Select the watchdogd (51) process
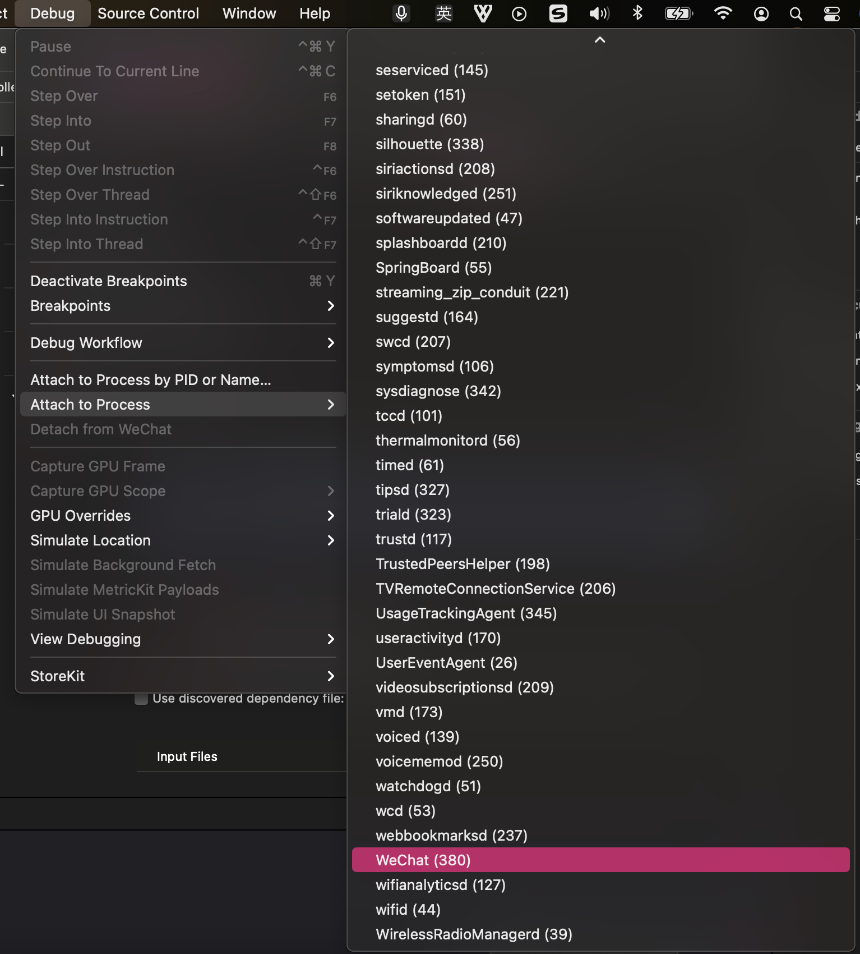Screen dimensions: 860x954 coord(601,786)
